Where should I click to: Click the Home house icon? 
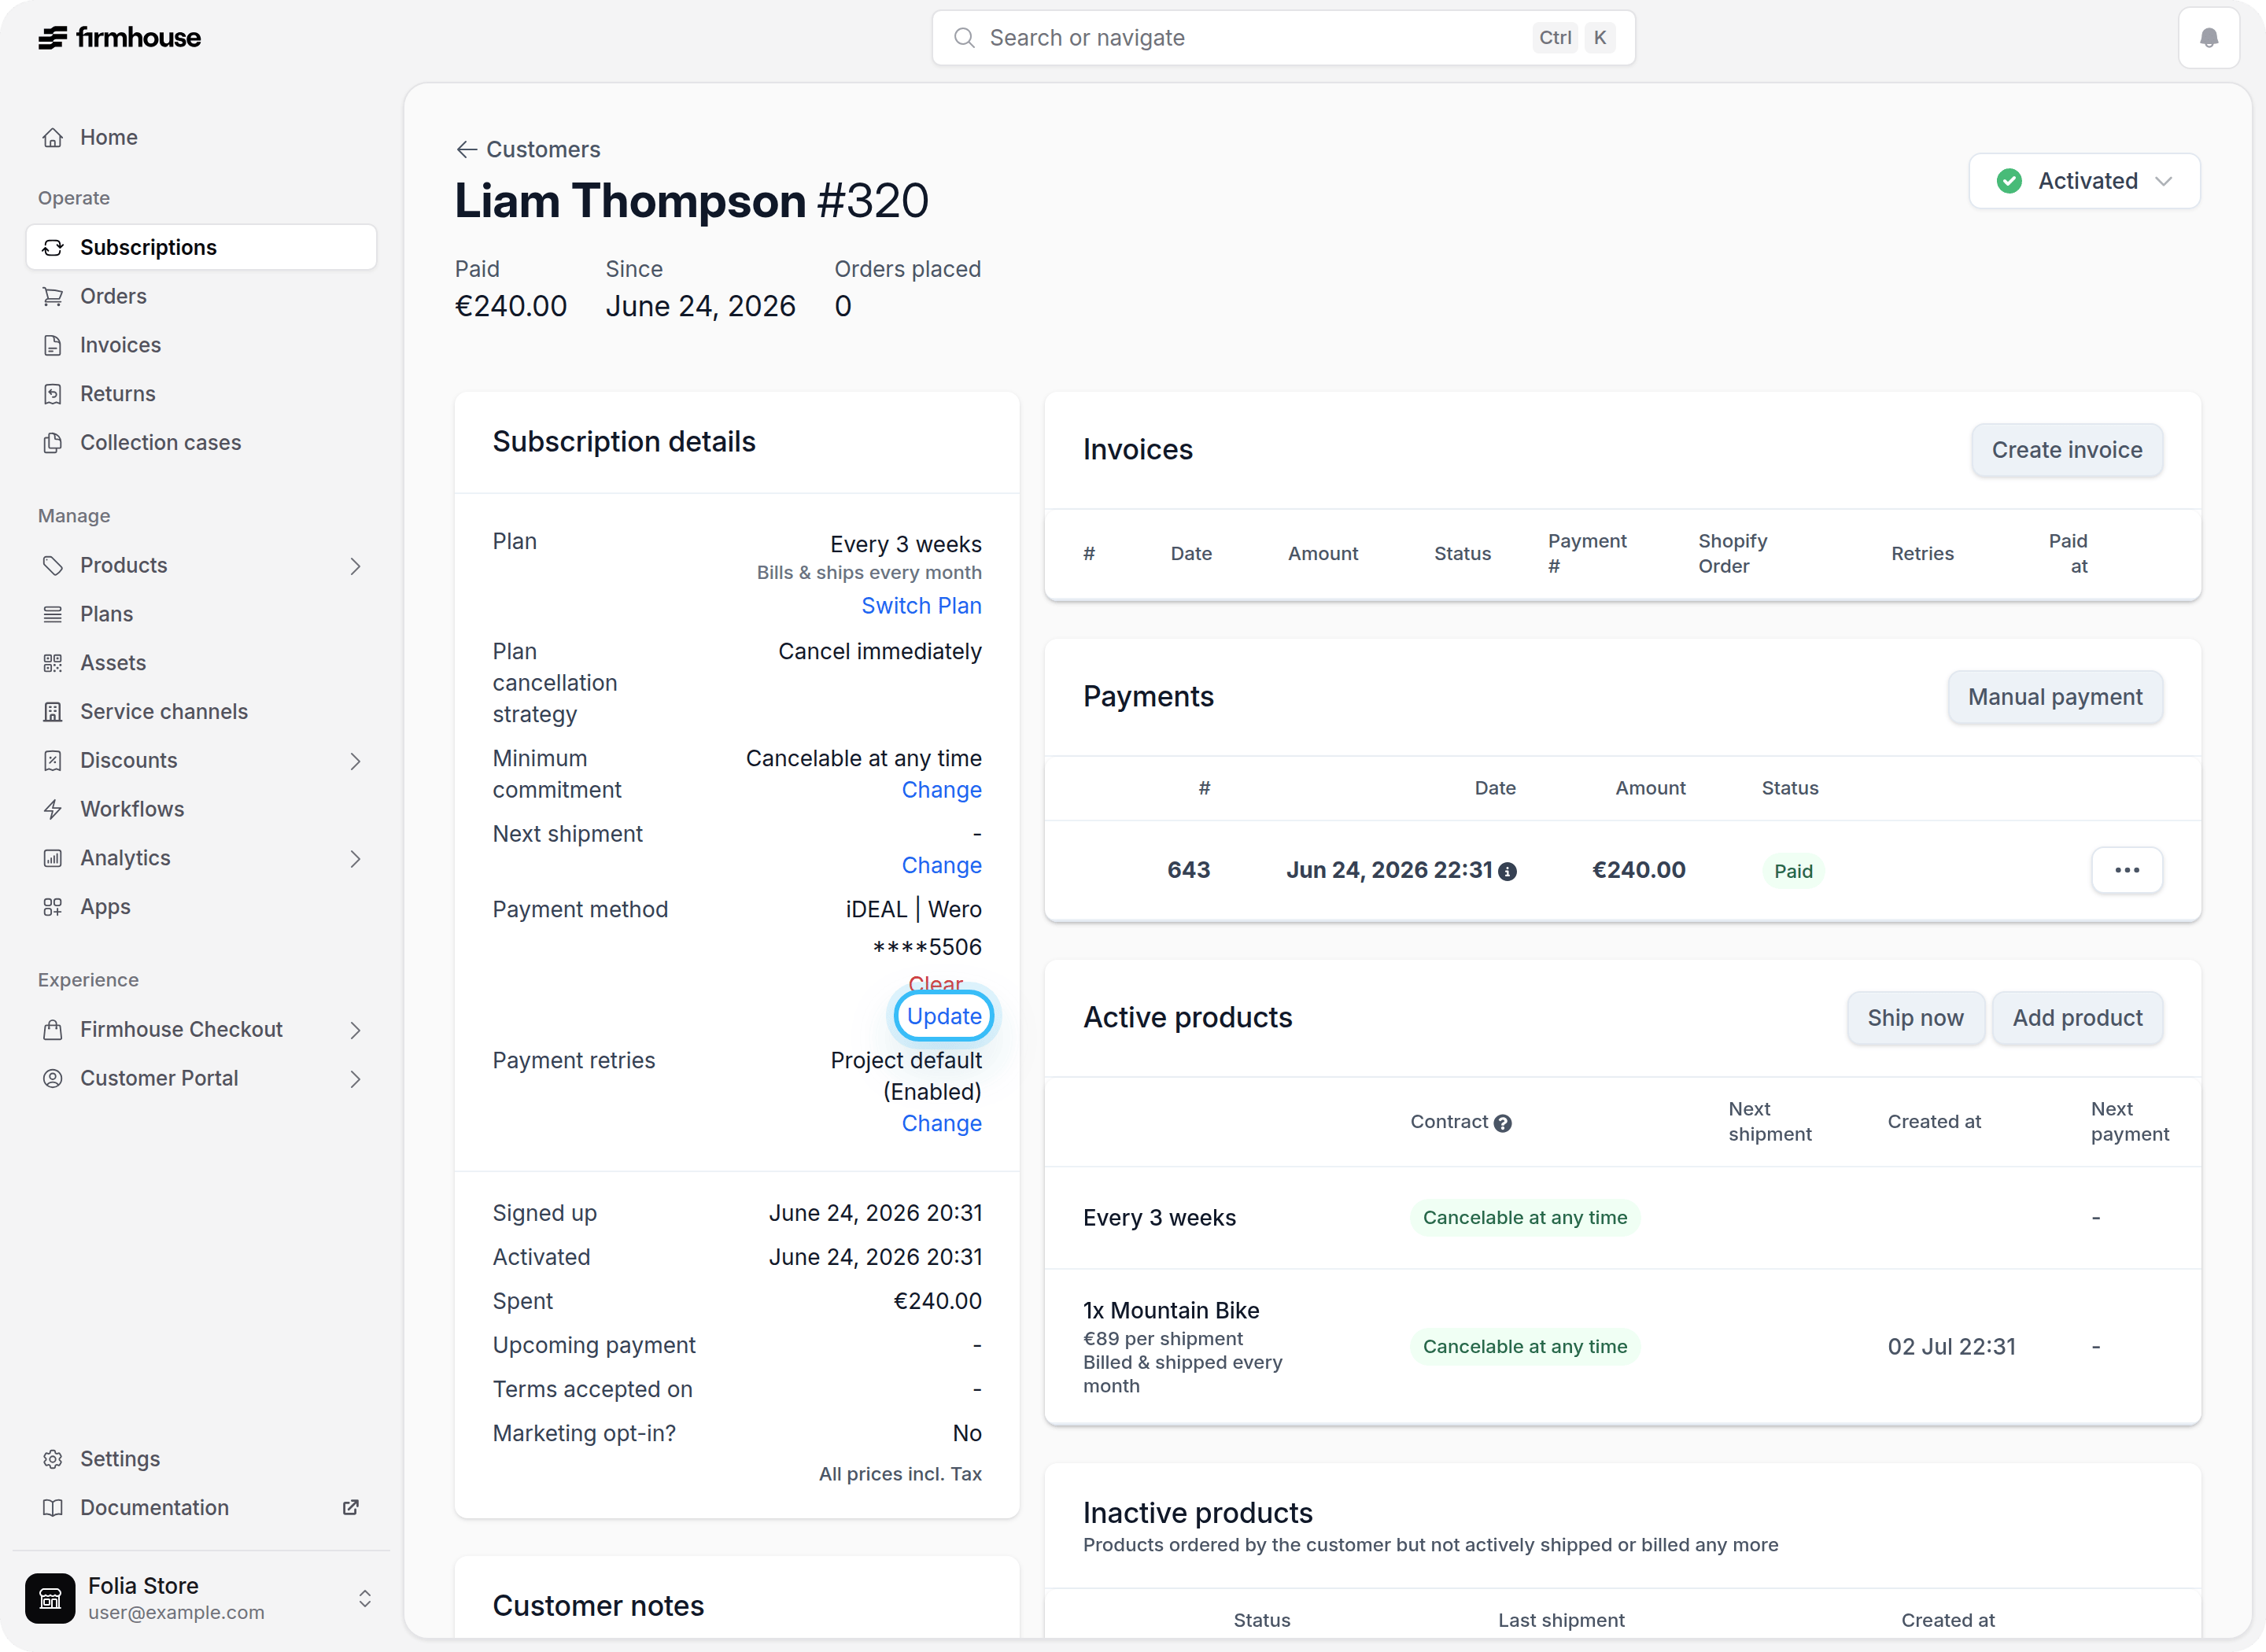click(53, 138)
